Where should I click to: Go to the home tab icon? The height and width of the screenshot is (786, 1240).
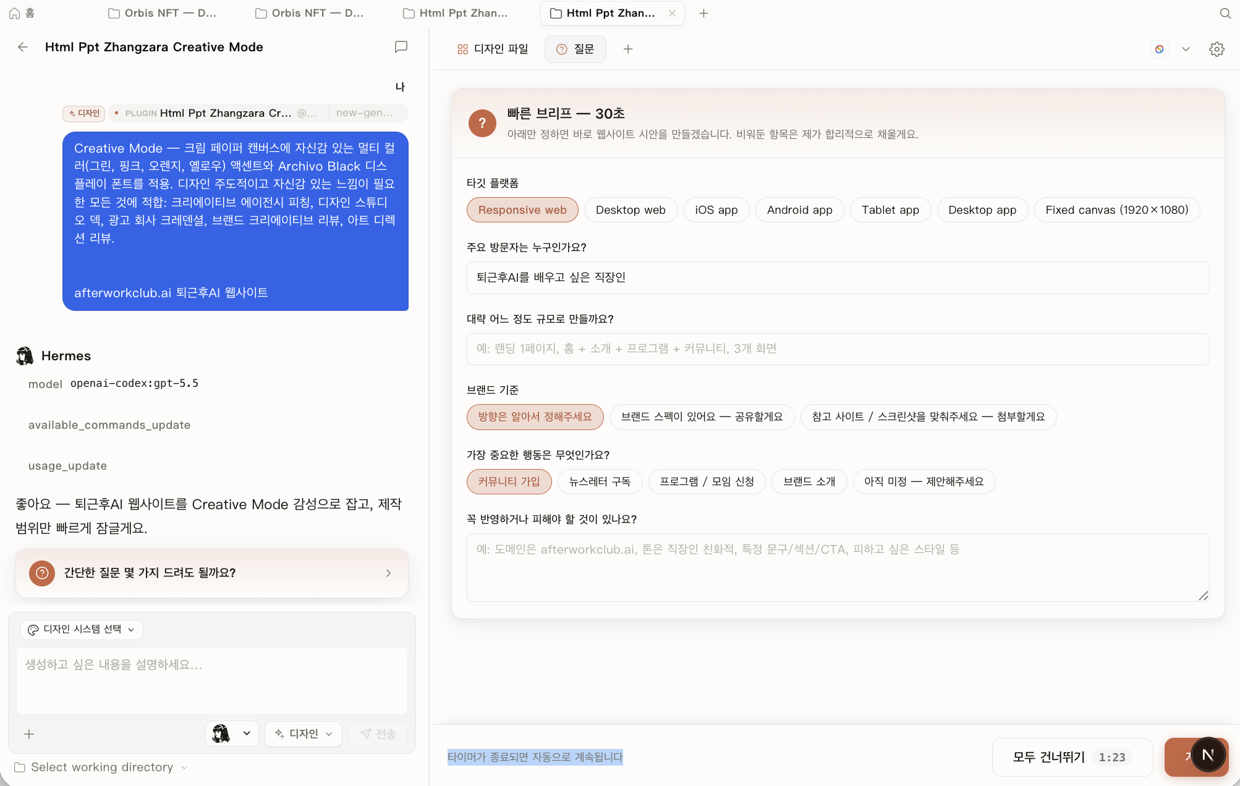pos(14,13)
